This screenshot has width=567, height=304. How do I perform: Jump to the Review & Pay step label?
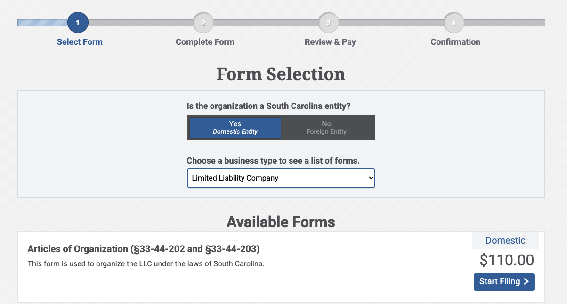[x=330, y=42]
